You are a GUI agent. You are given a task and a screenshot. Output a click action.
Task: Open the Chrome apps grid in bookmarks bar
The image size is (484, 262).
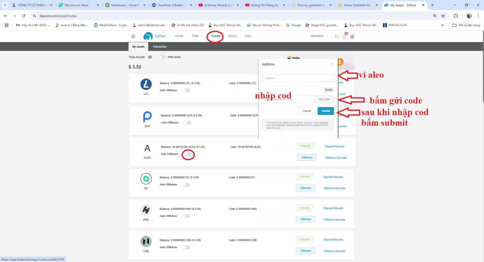point(6,25)
